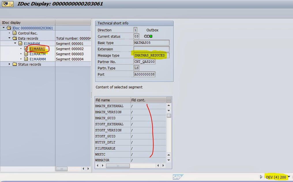Click the IDoc display icon in title bar

pos(5,4)
